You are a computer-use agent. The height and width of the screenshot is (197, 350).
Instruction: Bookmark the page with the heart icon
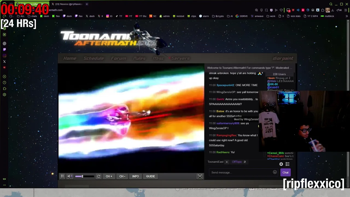[281, 10]
